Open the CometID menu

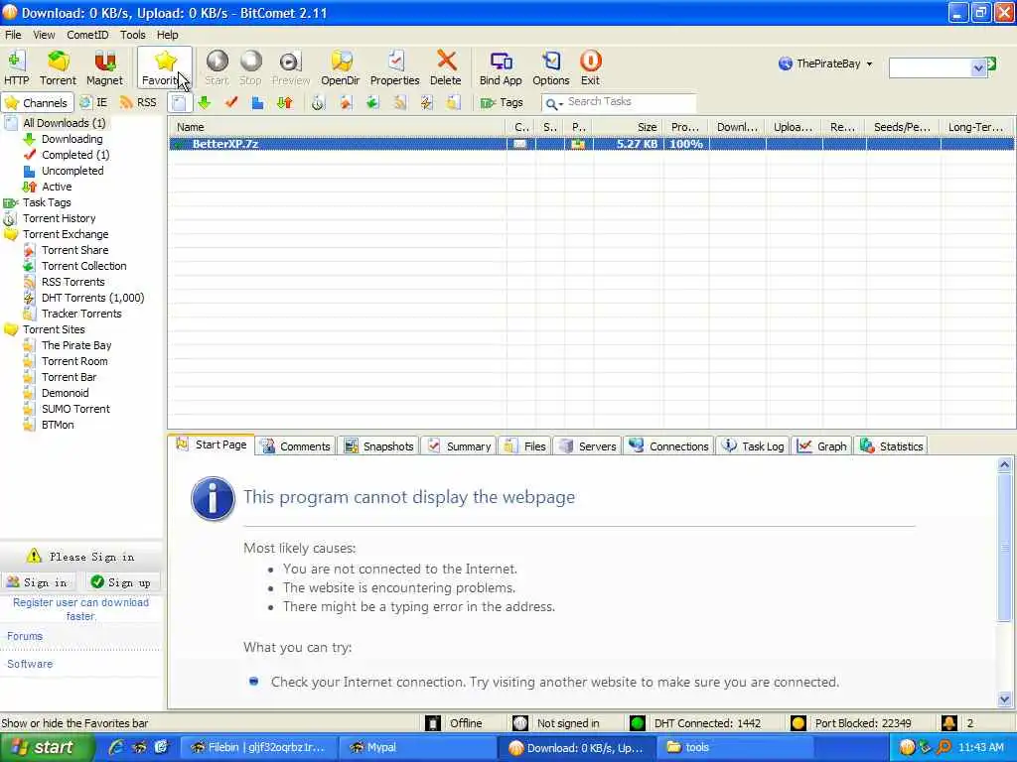[87, 35]
